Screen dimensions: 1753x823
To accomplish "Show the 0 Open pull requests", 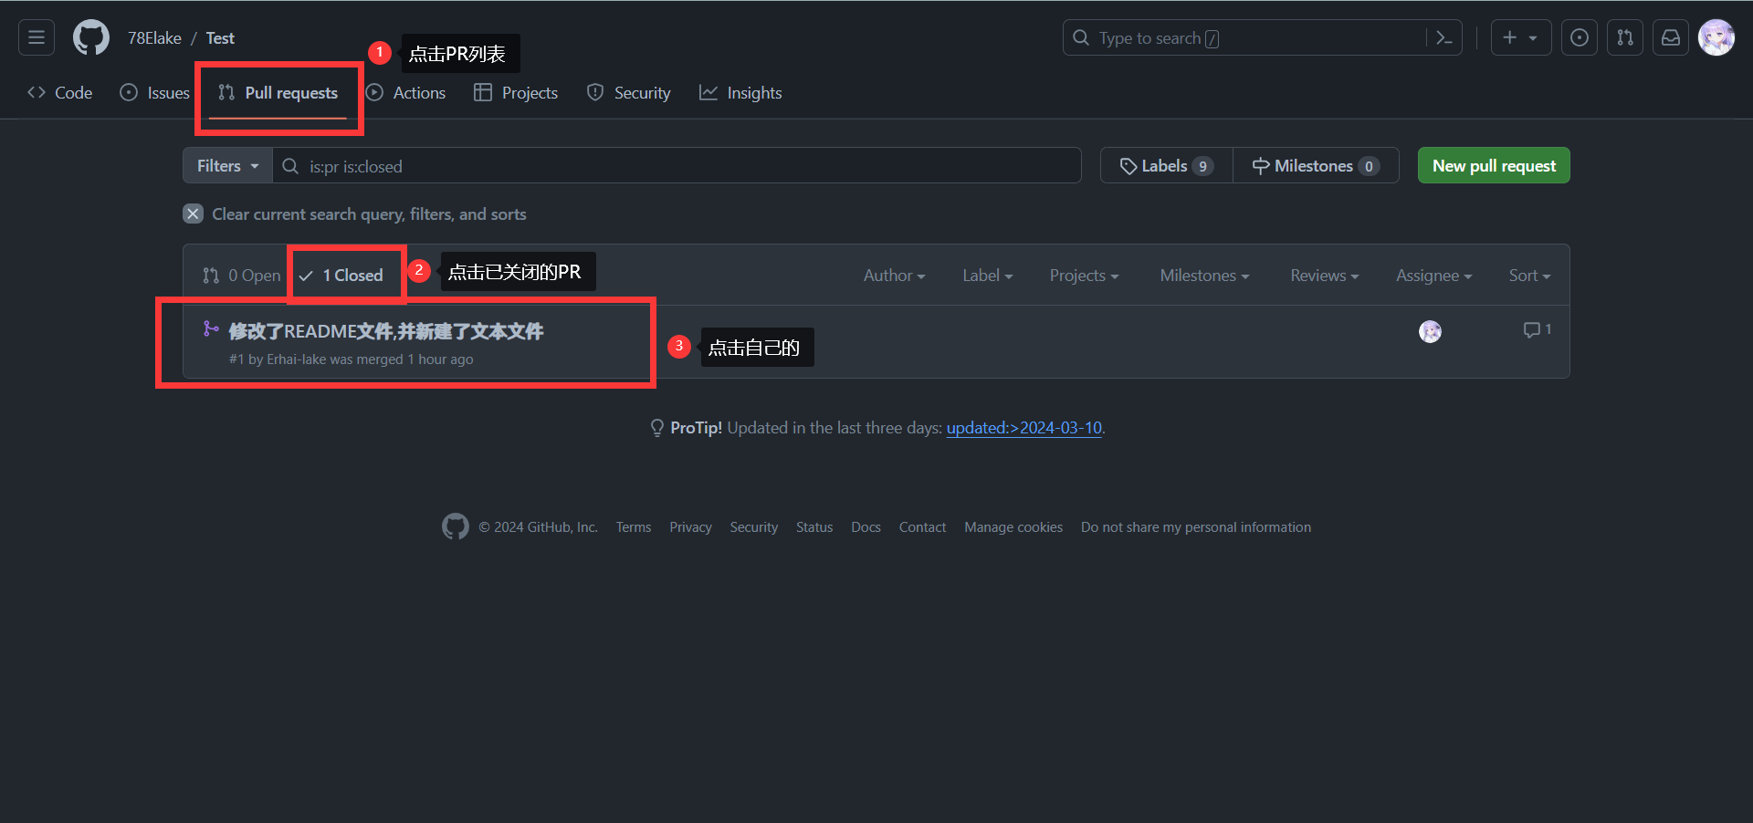I will pyautogui.click(x=242, y=276).
